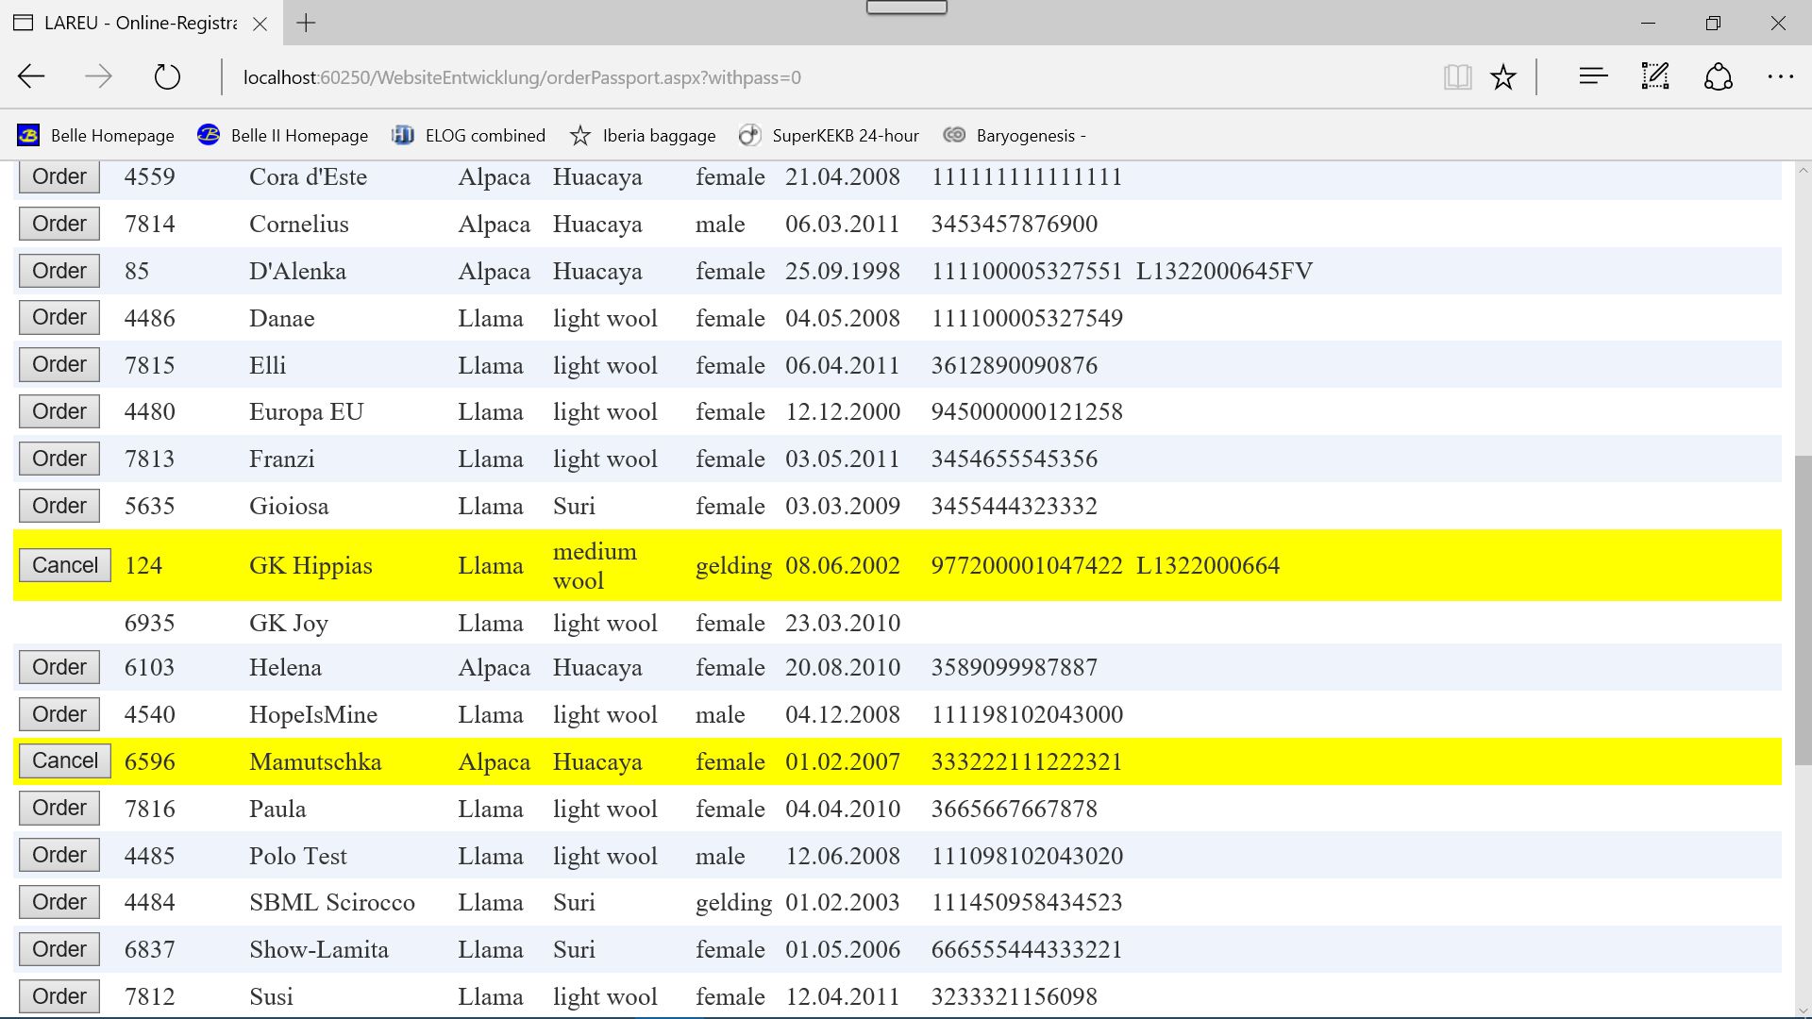Order passport for Polo Test
This screenshot has height=1019, width=1812.
(59, 855)
